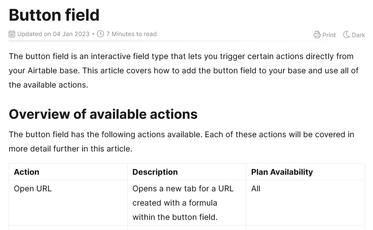Select the "Open URL" table cell
Viewport: 373px width, 230px height.
pyautogui.click(x=32, y=189)
